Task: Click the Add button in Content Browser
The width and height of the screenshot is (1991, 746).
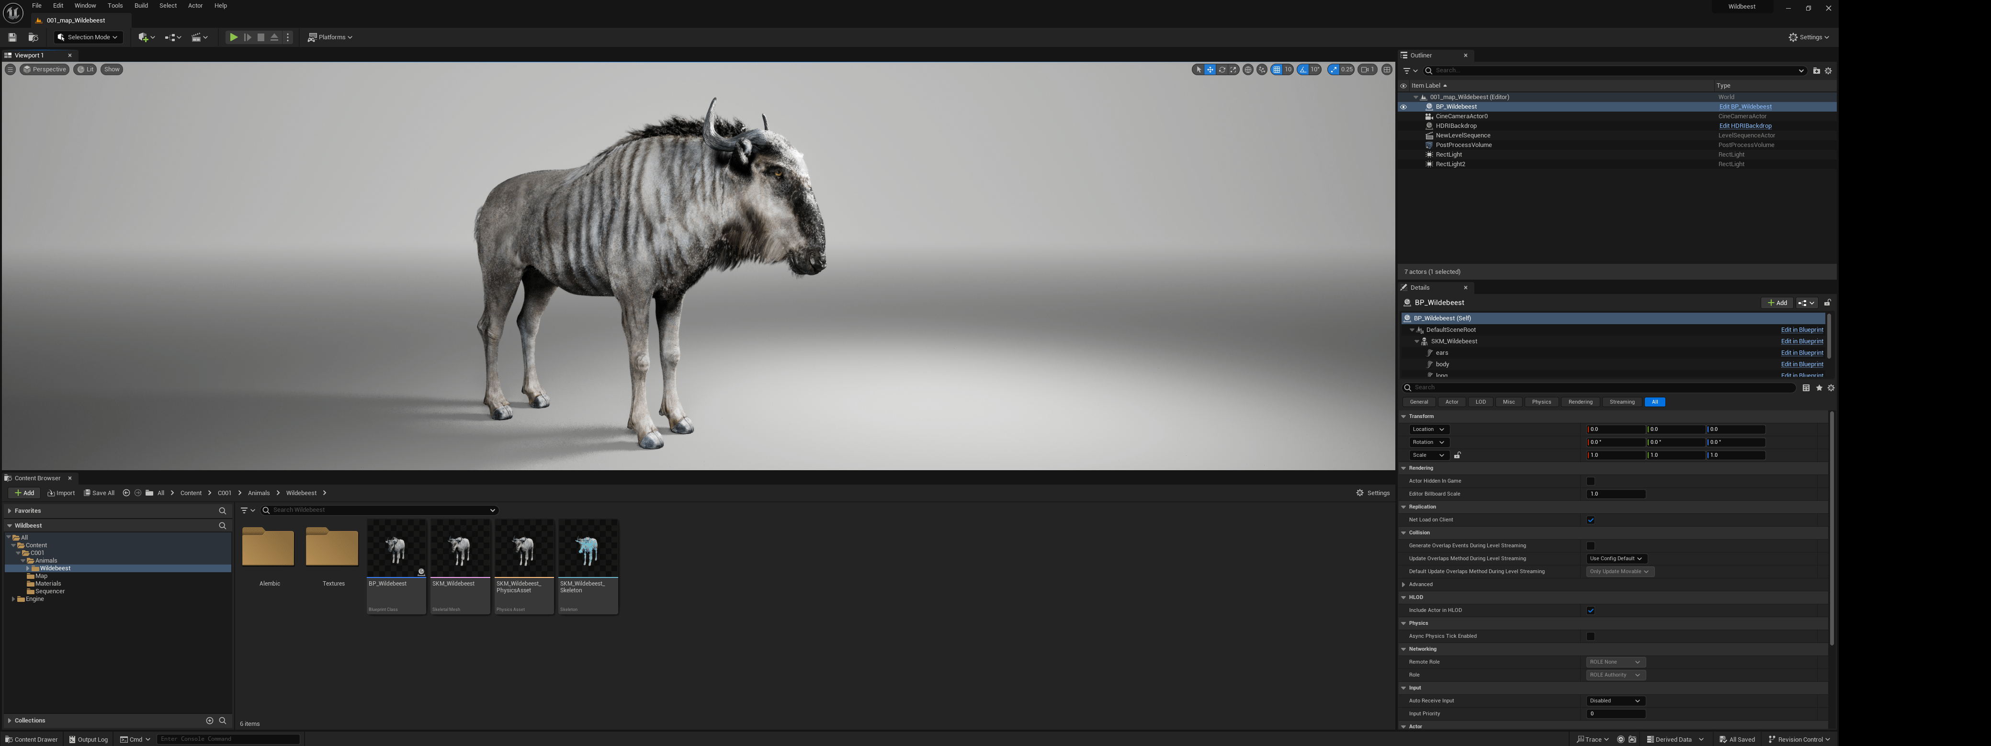Action: 24,493
